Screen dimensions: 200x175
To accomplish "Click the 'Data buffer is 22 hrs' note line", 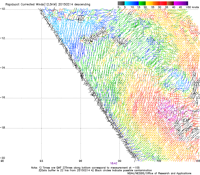I will pos(95,170).
